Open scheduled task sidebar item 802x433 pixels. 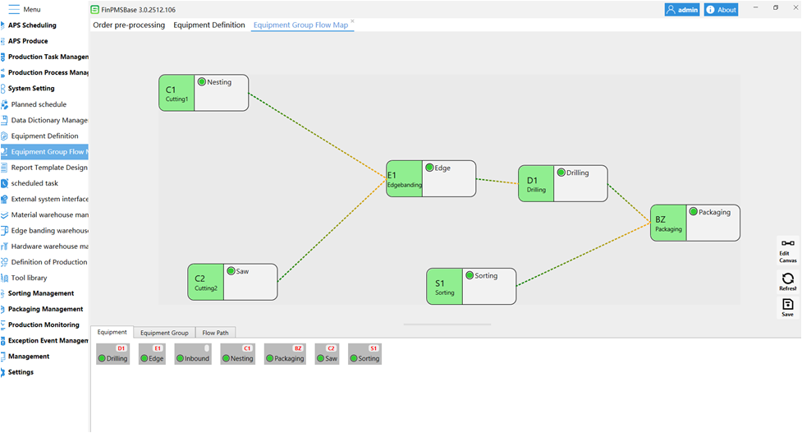point(34,183)
